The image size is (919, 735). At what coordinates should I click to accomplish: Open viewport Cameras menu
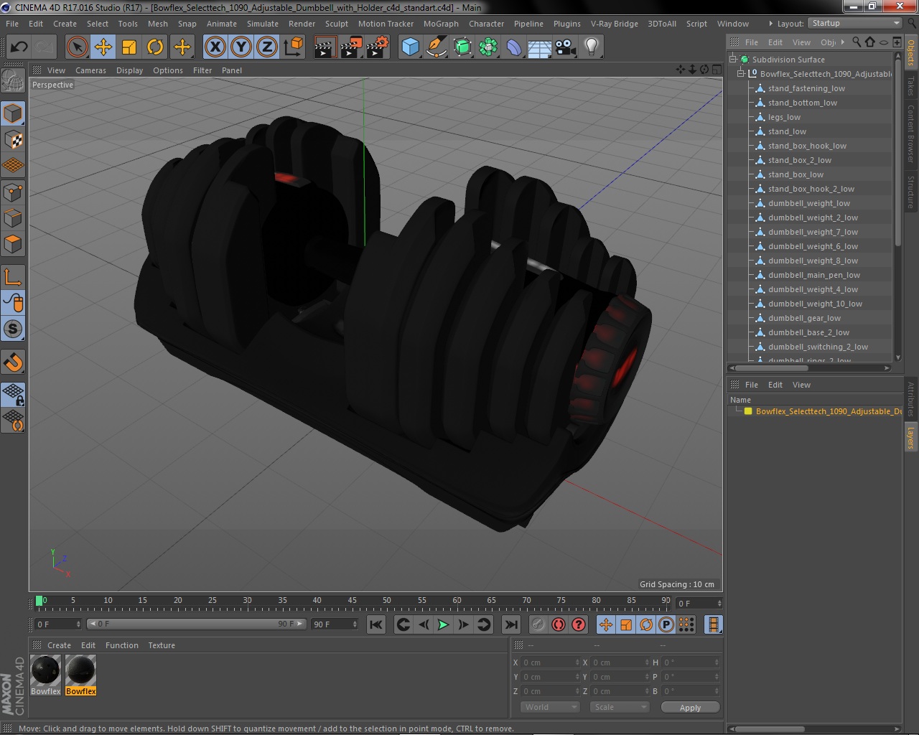pyautogui.click(x=90, y=70)
